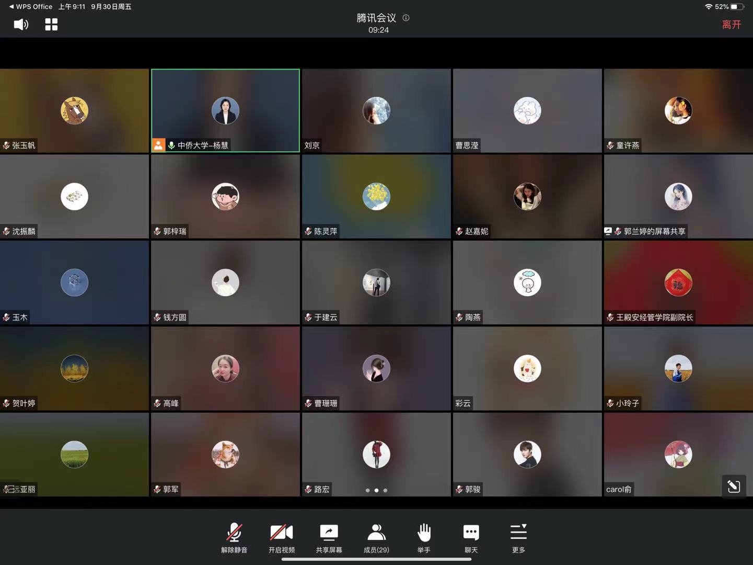Leave the meeting with 离开
This screenshot has width=753, height=565.
pyautogui.click(x=731, y=25)
